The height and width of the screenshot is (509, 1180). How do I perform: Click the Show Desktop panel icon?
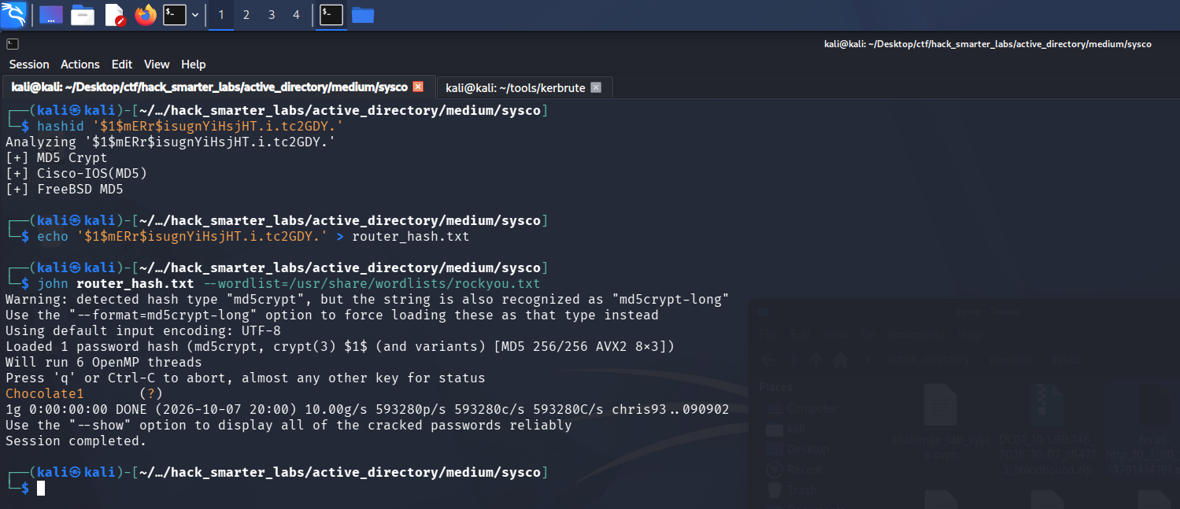(x=51, y=14)
